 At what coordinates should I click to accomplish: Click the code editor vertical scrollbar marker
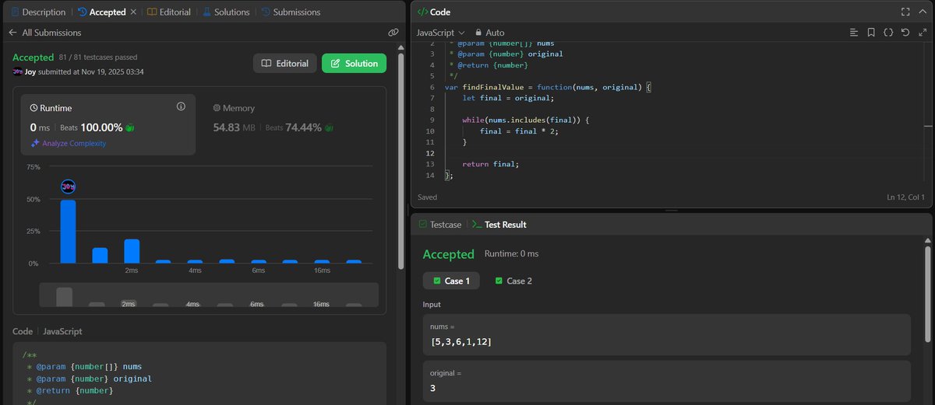tap(927, 126)
